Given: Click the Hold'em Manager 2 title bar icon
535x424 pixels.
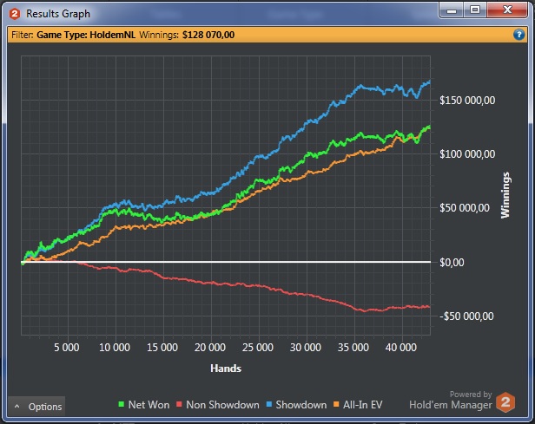Looking at the screenshot, I should (x=15, y=14).
